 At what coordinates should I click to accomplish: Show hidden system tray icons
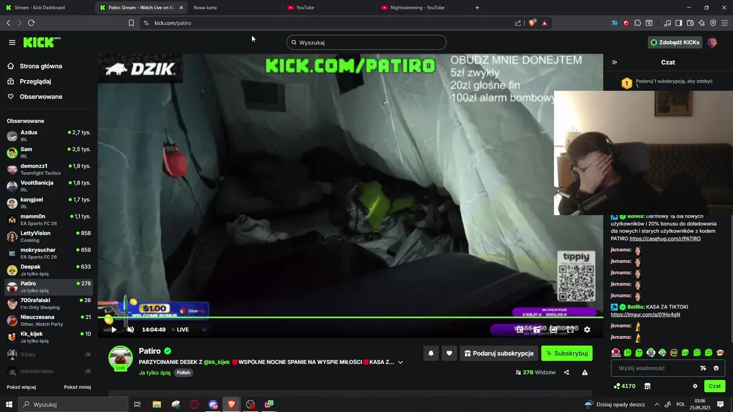(x=657, y=405)
